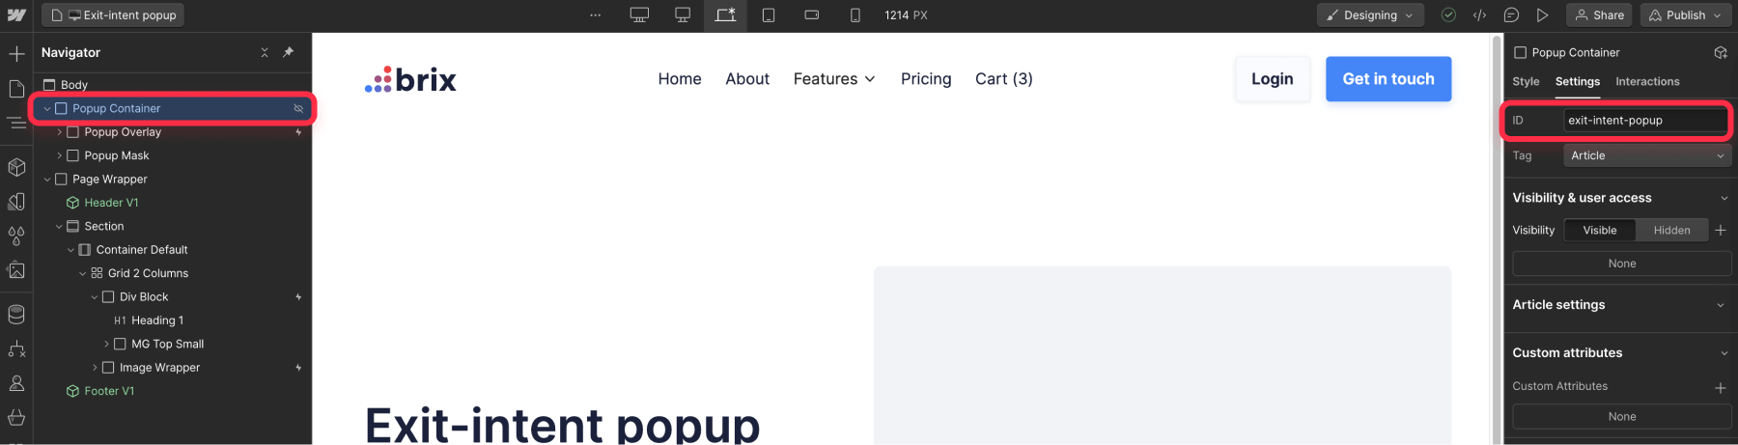Image resolution: width=1738 pixels, height=445 pixels.
Task: Click the Get in touch button
Action: [x=1388, y=79]
